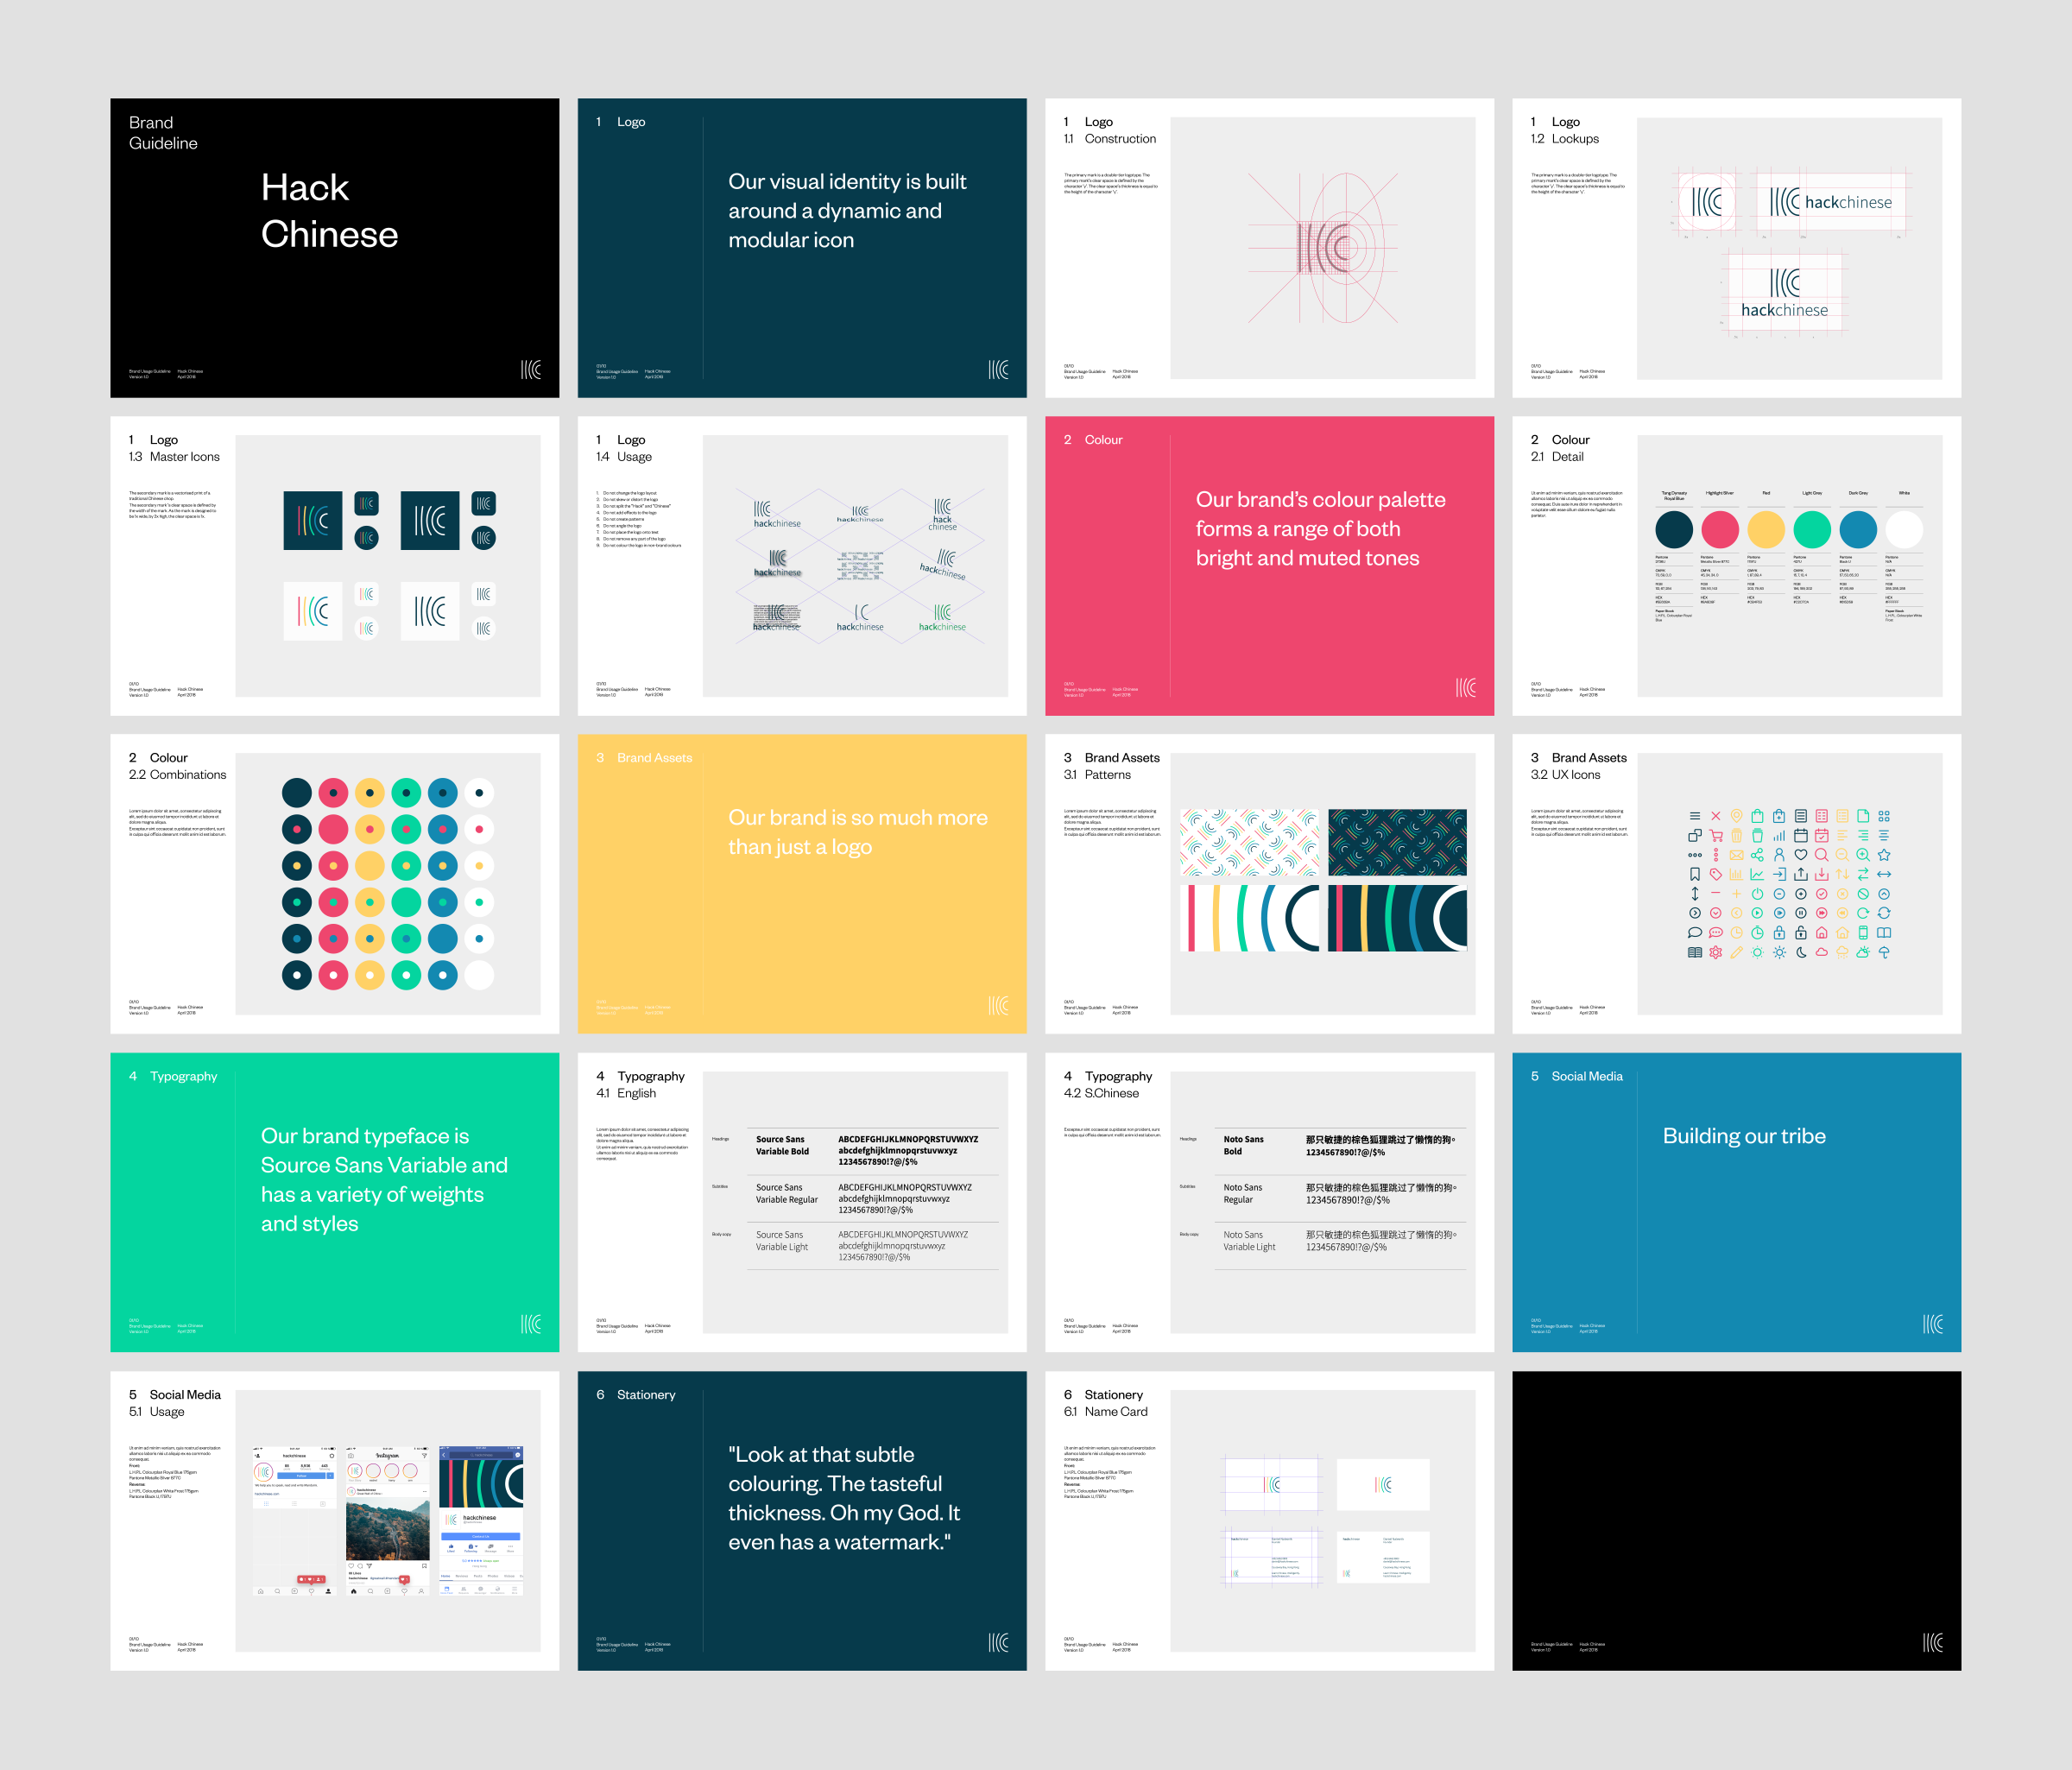The height and width of the screenshot is (1770, 2072).
Task: Click the yellow pencil edit icon
Action: (x=1737, y=953)
